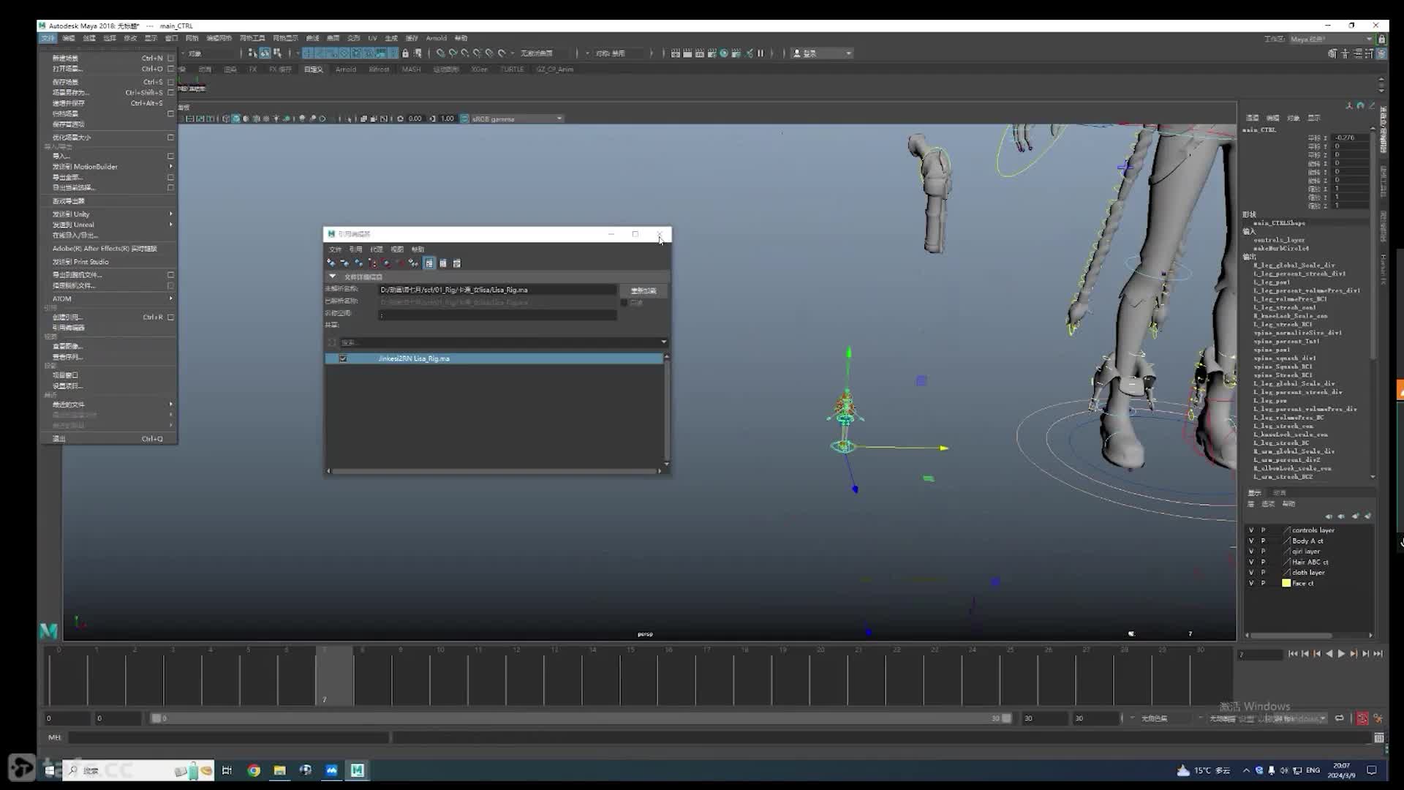Click Maya icon in Windows taskbar
The image size is (1404, 790).
pyautogui.click(x=357, y=770)
